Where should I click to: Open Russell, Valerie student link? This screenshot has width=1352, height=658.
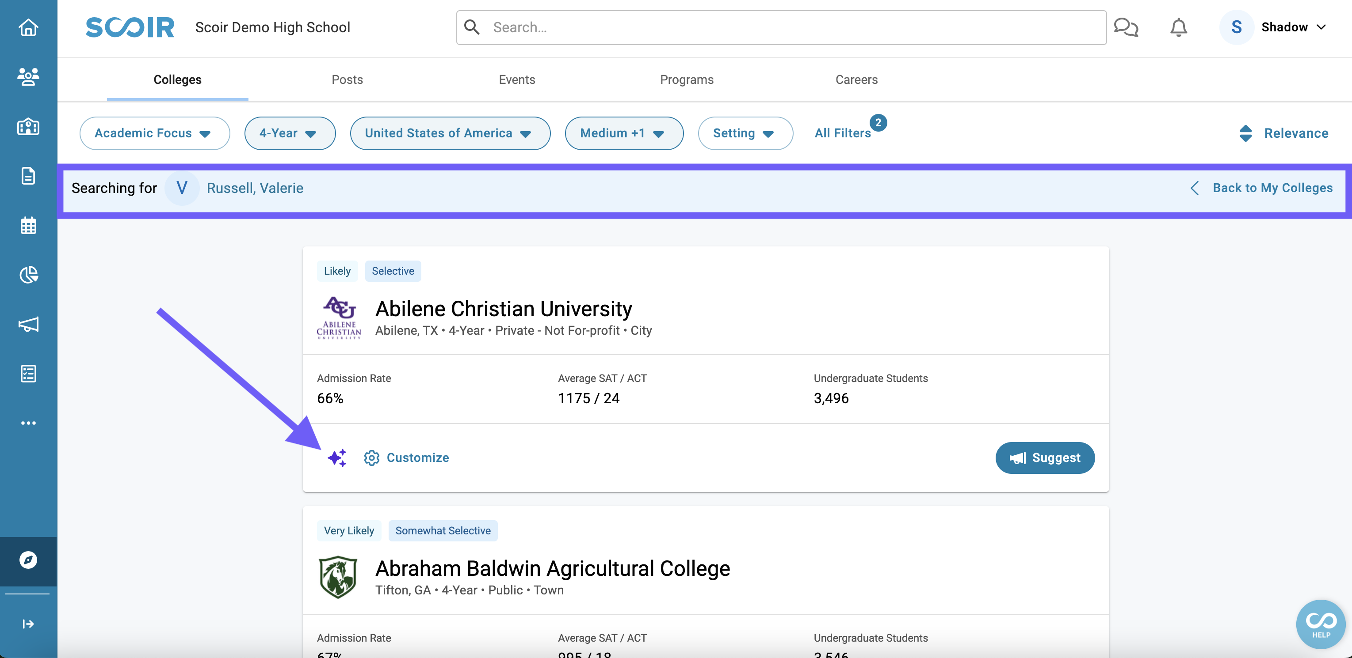[x=255, y=188]
